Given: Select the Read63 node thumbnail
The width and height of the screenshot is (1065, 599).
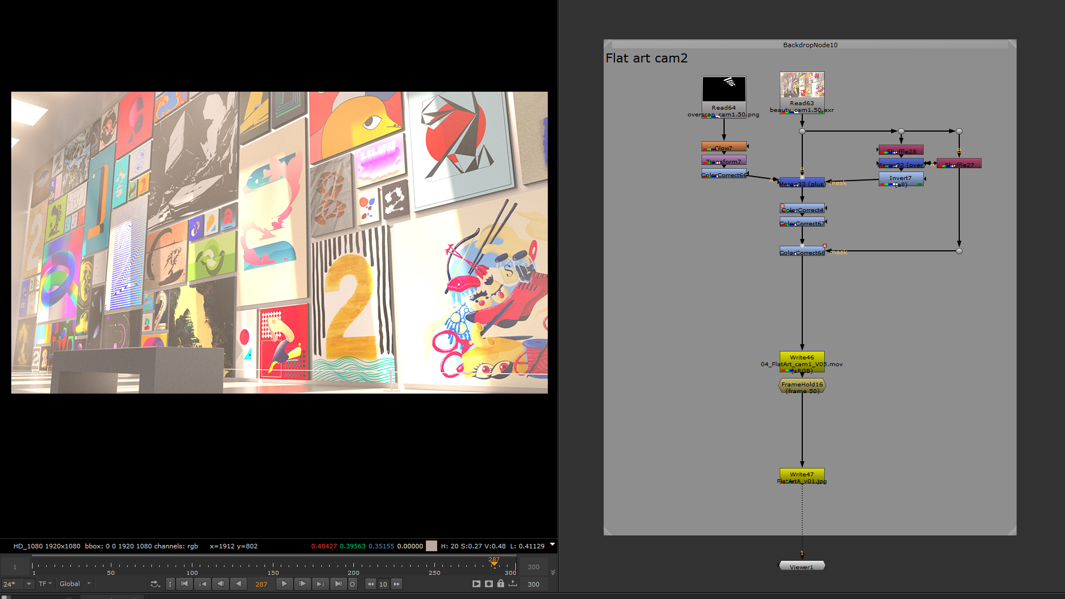Looking at the screenshot, I should pos(802,84).
